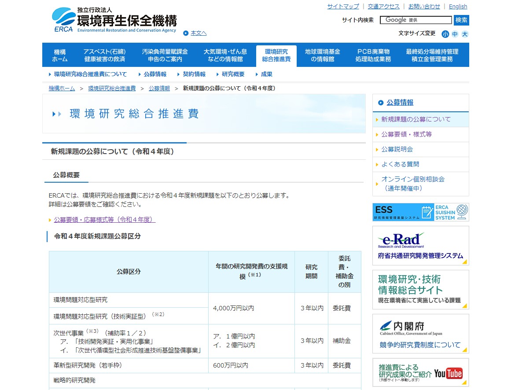Set text size to 中

point(455,34)
